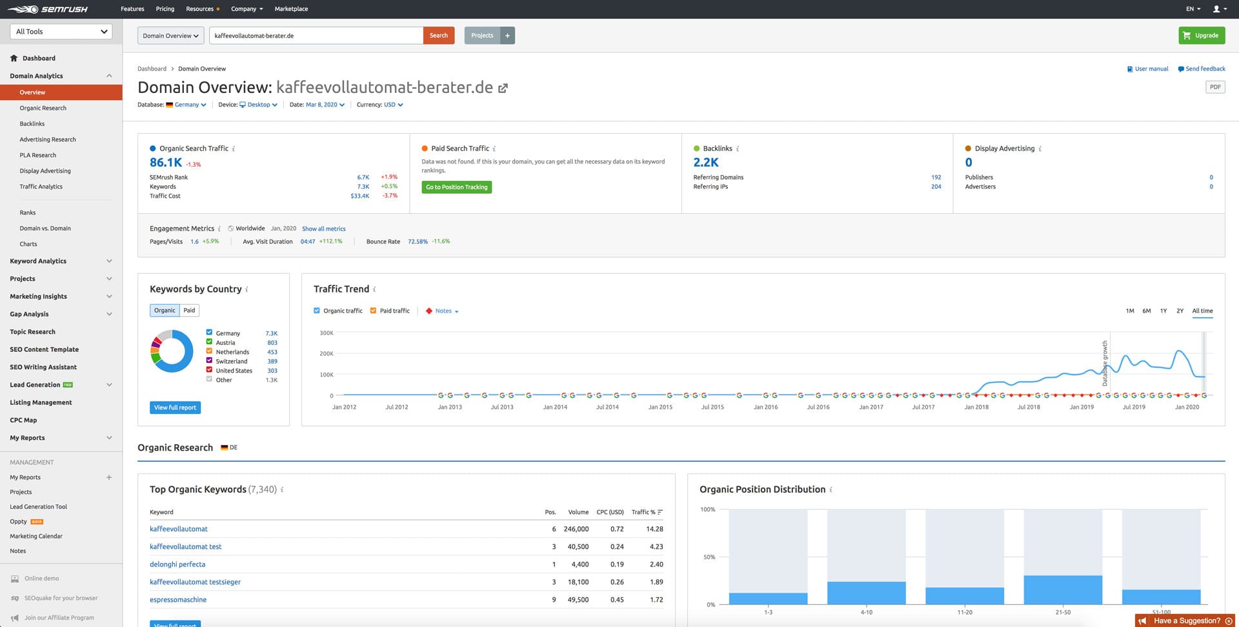Click the shopping cart icon on Upgrade button

[x=1187, y=36]
